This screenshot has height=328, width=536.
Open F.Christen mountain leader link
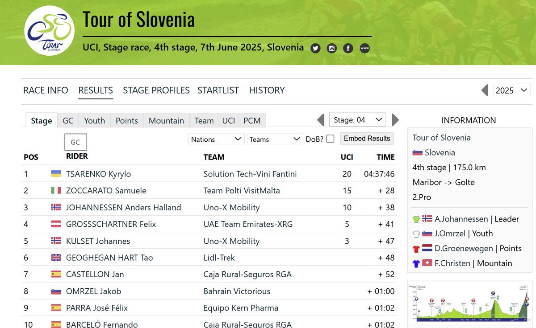452,263
